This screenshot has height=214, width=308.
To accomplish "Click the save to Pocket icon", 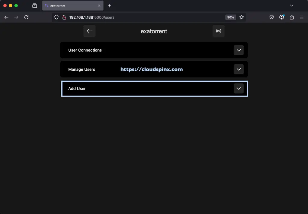I will pos(272,17).
